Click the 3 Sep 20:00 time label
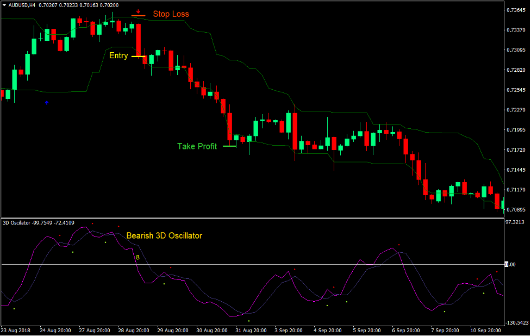This screenshot has height=336, width=531. tap(289, 330)
